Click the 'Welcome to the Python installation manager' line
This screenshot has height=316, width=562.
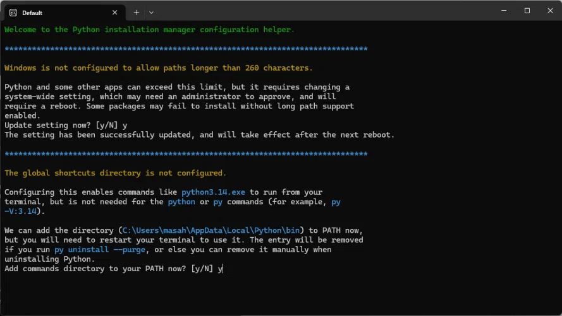click(149, 30)
